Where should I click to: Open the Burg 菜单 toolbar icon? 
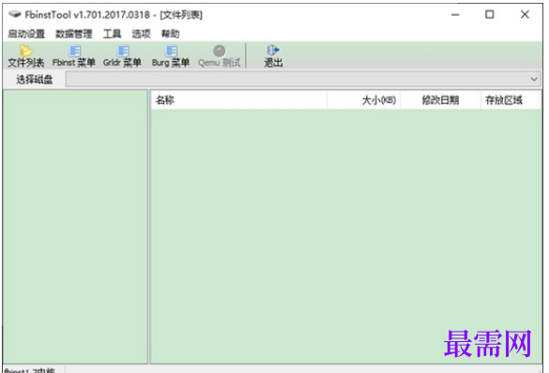pos(171,51)
